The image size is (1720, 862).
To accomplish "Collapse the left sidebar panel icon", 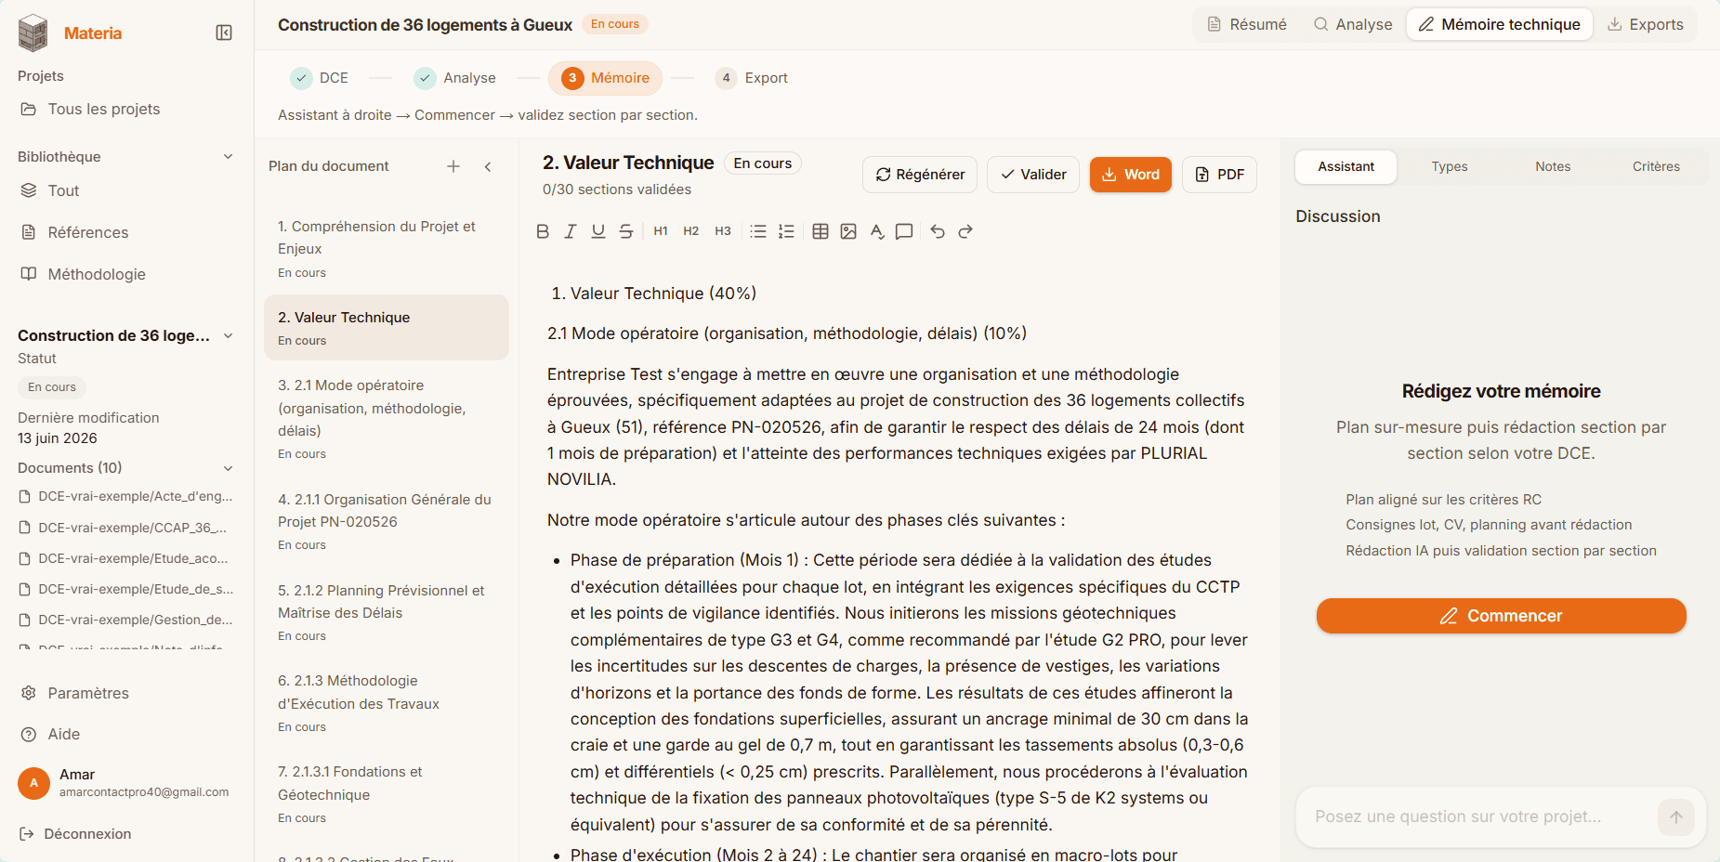I will [x=224, y=33].
